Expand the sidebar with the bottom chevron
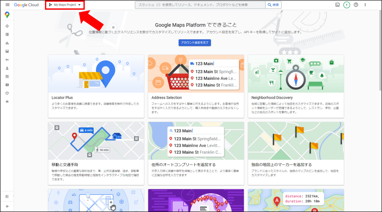Screen dimensions: 382x212 7,207
